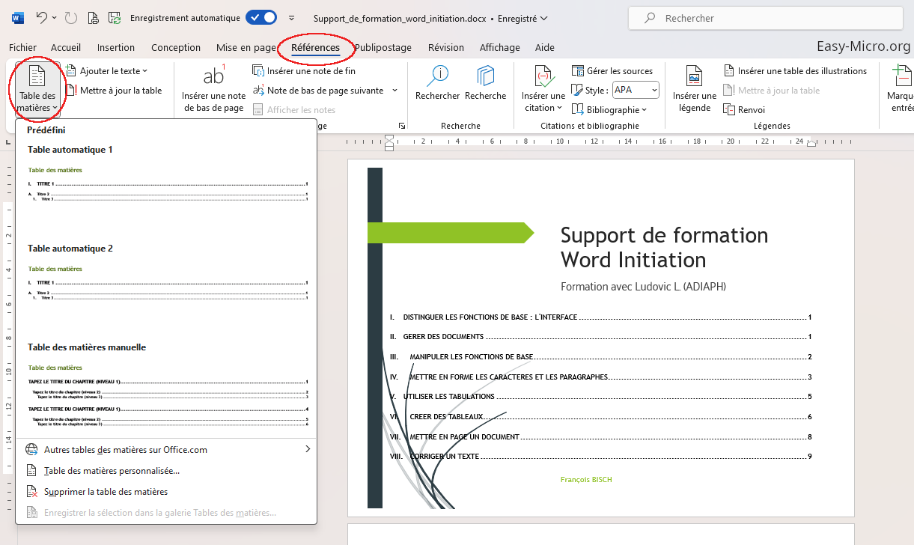This screenshot has height=545, width=914.
Task: Click the custom table icon in menu
Action: 31,470
